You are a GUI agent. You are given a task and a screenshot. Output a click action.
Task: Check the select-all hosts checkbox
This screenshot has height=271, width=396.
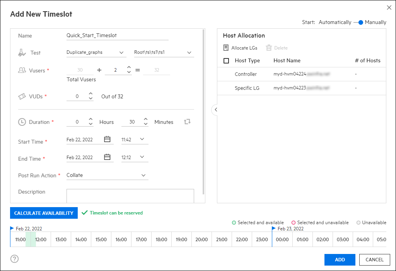(226, 61)
